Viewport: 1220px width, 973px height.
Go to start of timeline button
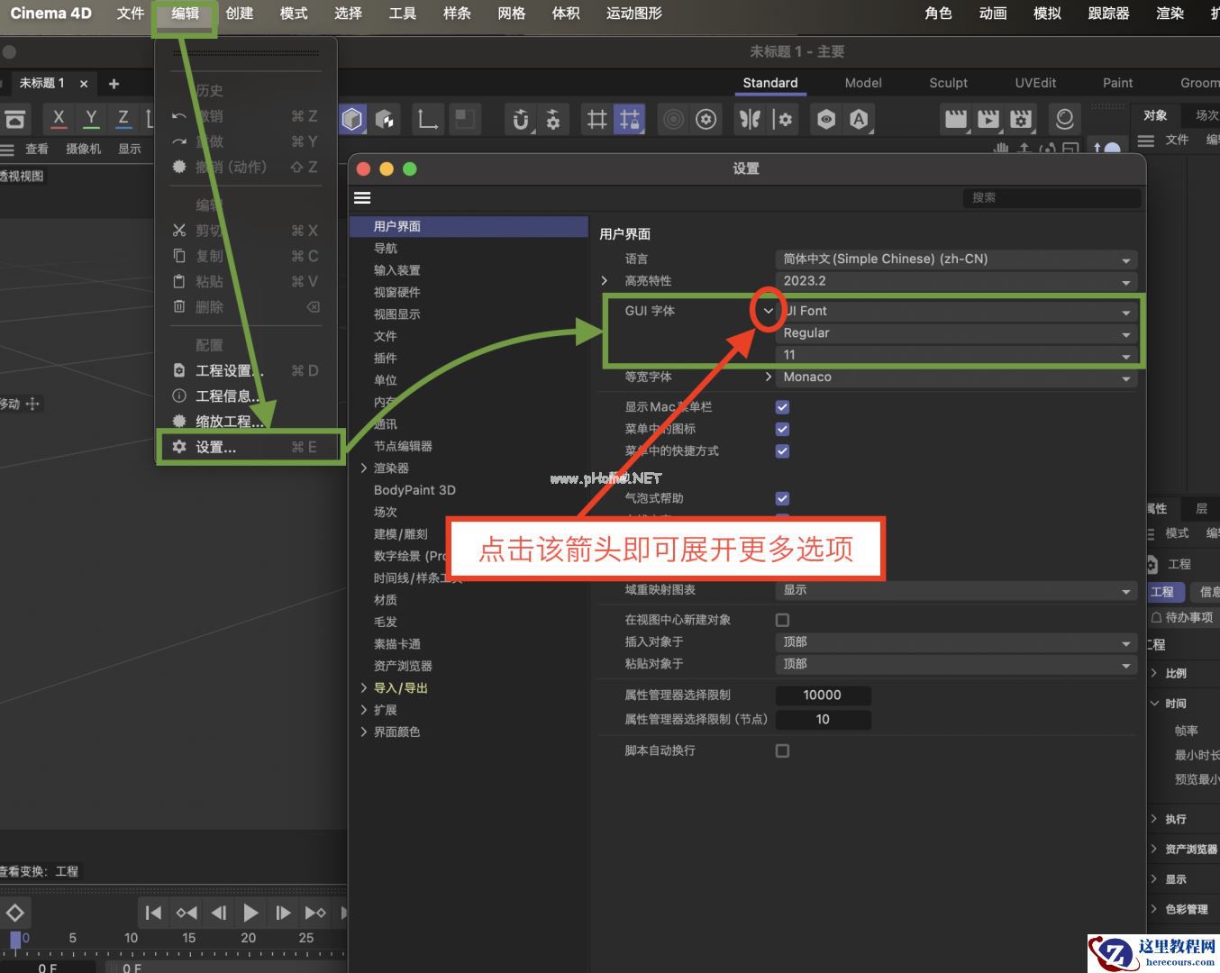point(153,913)
